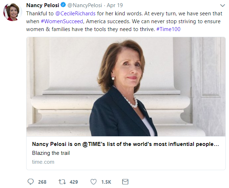Image resolution: width=229 pixels, height=188 pixels.
Task: Click the reply speech bubble icon
Action: [x=30, y=182]
